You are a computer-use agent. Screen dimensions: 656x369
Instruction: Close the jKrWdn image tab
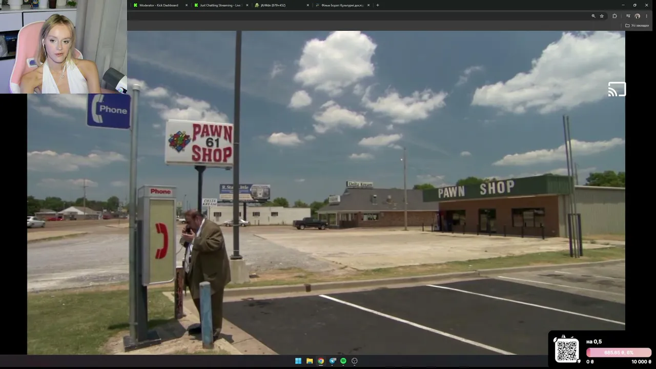(307, 5)
